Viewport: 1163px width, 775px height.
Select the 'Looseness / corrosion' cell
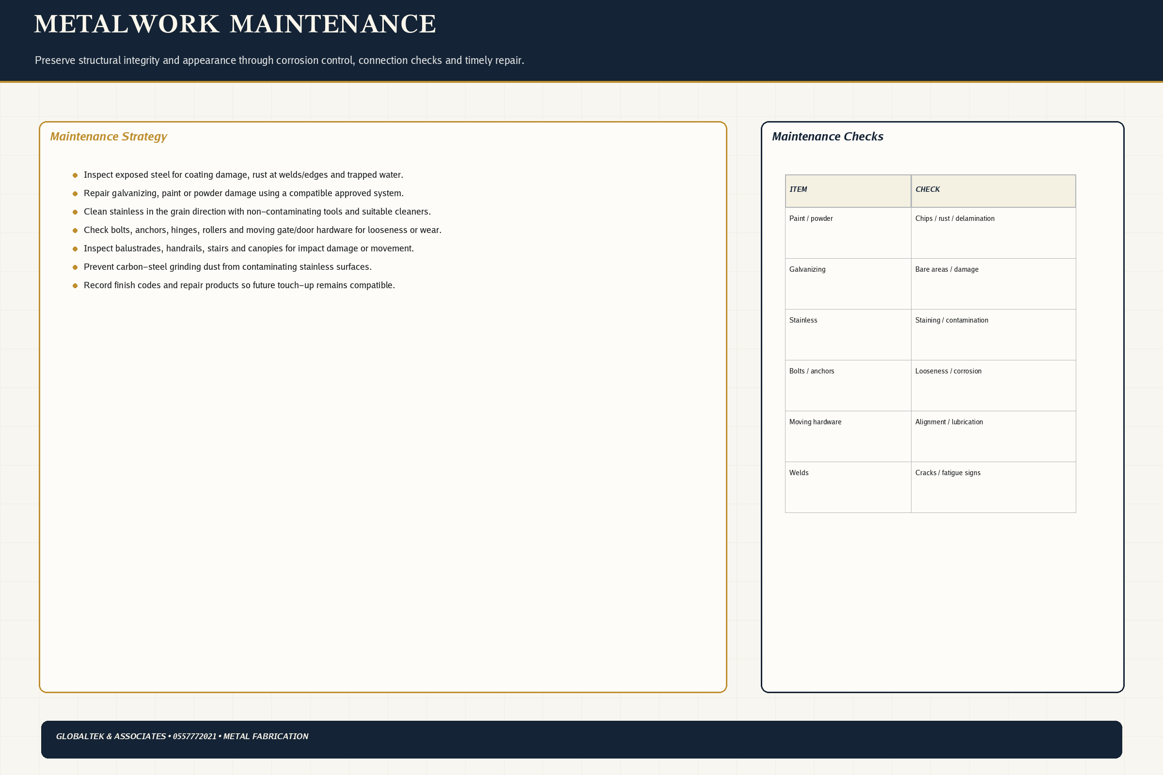point(993,386)
